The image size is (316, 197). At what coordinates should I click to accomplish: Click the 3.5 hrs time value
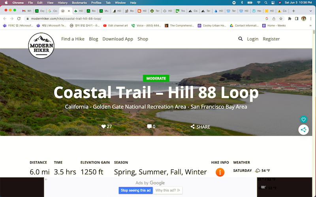(x=65, y=172)
